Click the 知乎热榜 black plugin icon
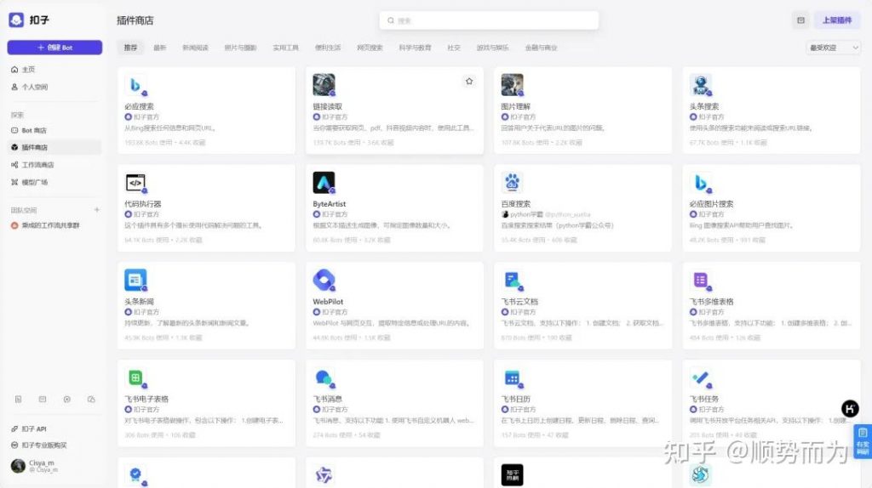872x488 pixels. (512, 474)
